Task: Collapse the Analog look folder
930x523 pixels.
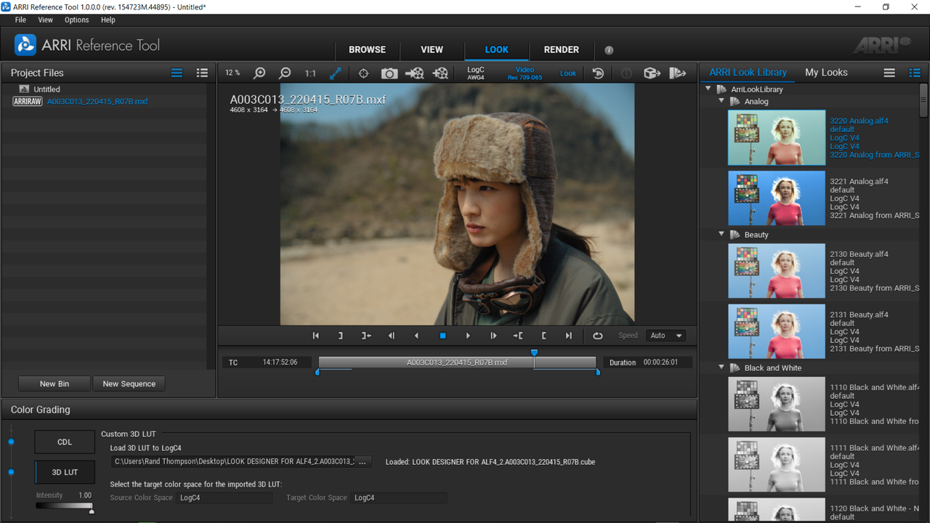Action: [x=721, y=101]
